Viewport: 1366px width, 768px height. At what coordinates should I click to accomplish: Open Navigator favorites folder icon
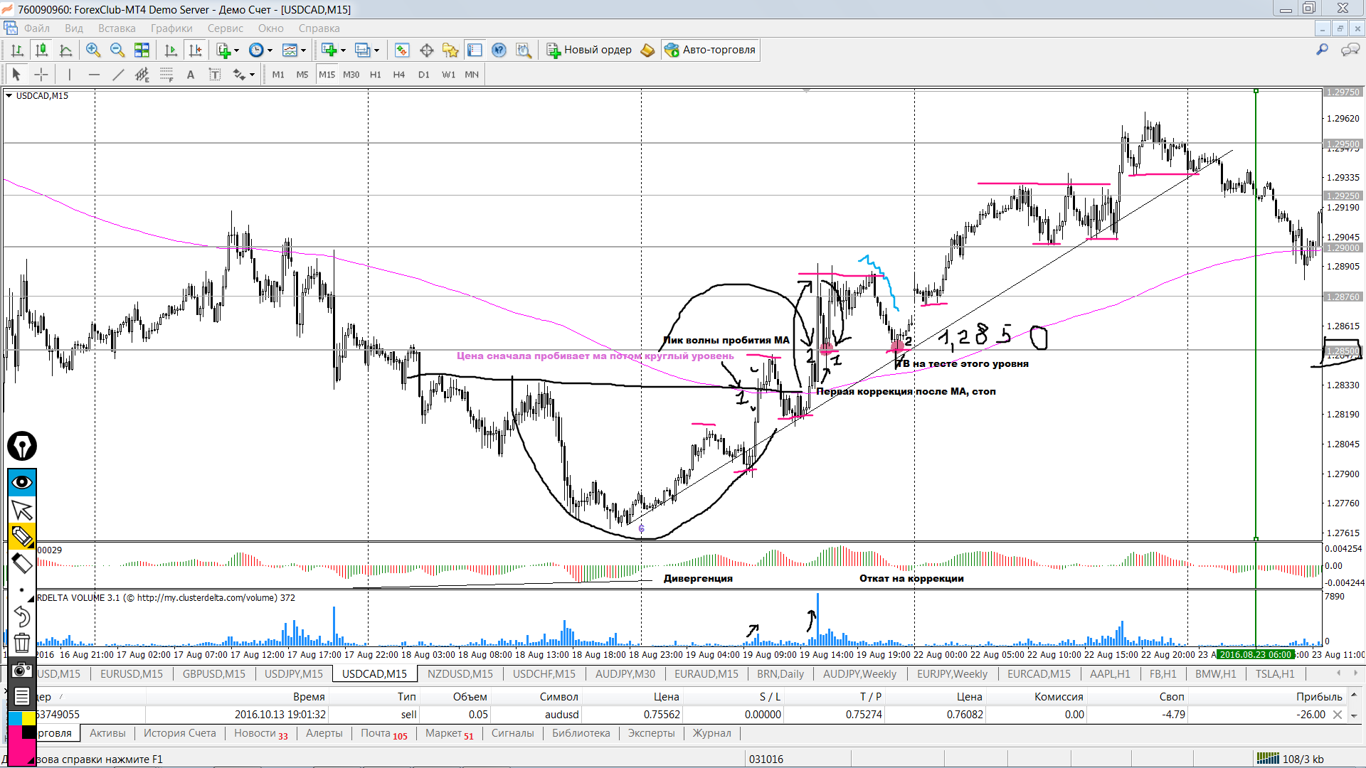click(x=450, y=50)
